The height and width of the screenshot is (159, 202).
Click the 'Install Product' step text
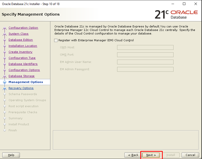(19, 124)
